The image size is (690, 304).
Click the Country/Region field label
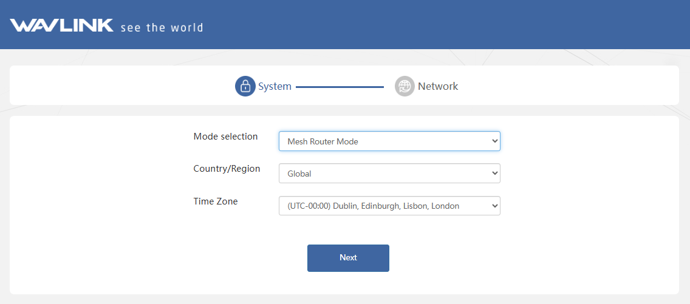tap(227, 169)
